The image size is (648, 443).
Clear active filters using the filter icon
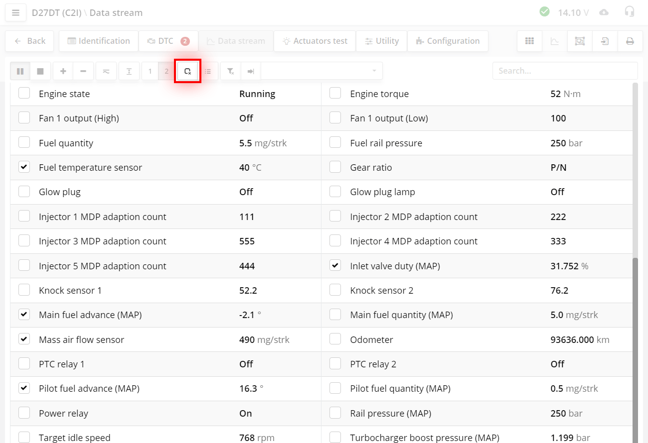pos(230,71)
